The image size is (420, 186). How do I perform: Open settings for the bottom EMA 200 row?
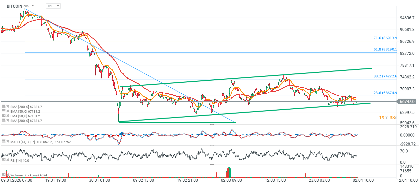(x=3, y=121)
